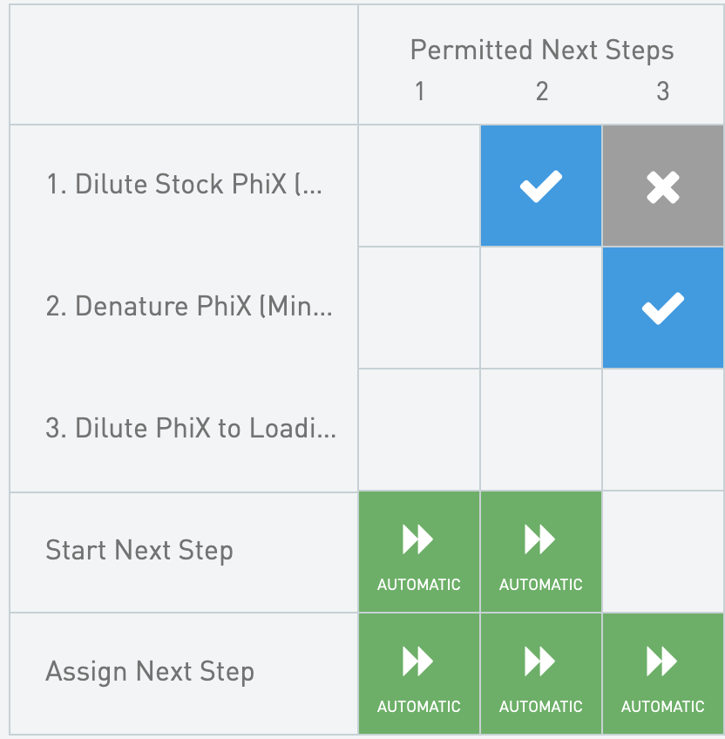Select the "3. Dilute PhiX to Loadi..." step label
The width and height of the screenshot is (725, 739).
(x=190, y=429)
